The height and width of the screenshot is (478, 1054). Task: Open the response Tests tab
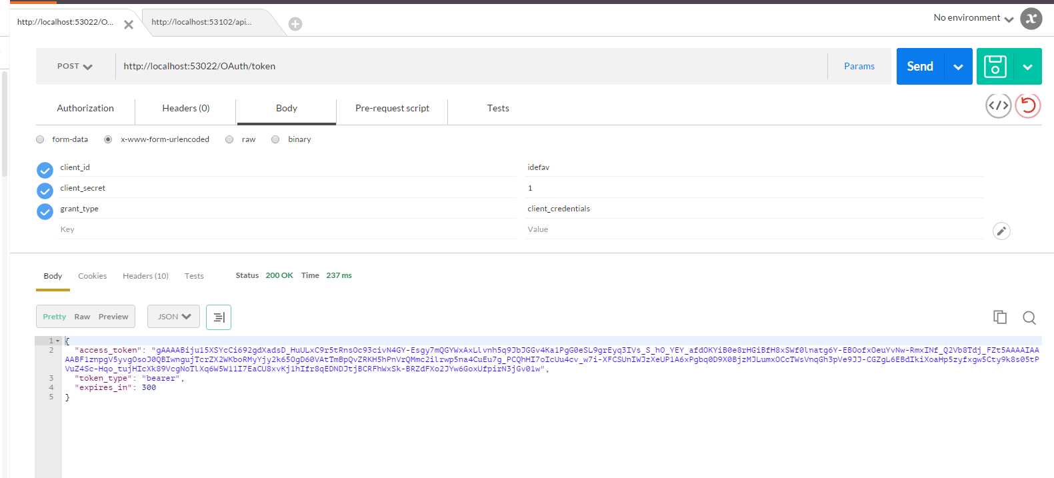pyautogui.click(x=194, y=276)
